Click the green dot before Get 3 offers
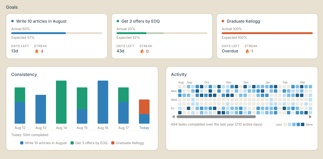The height and width of the screenshot is (159, 323). point(118,21)
